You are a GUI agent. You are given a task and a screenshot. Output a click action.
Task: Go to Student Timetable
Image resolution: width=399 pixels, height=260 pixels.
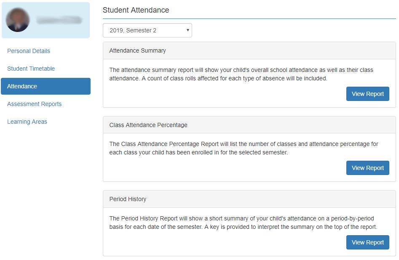pos(31,69)
